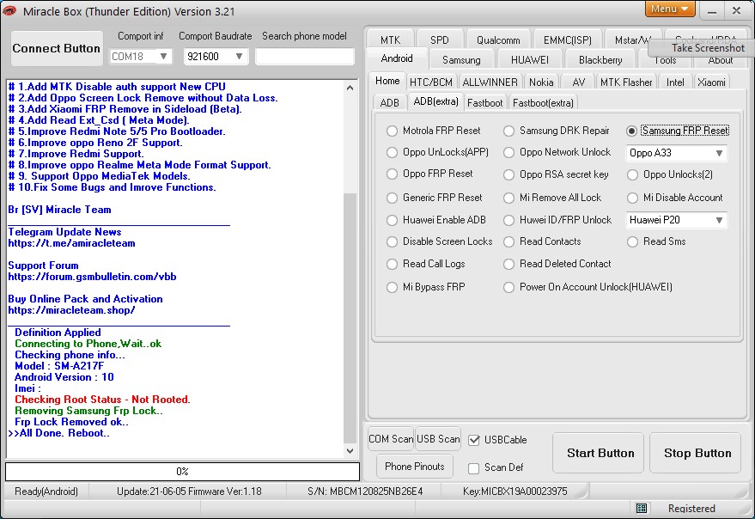Click the USB Scan button

pos(438,439)
